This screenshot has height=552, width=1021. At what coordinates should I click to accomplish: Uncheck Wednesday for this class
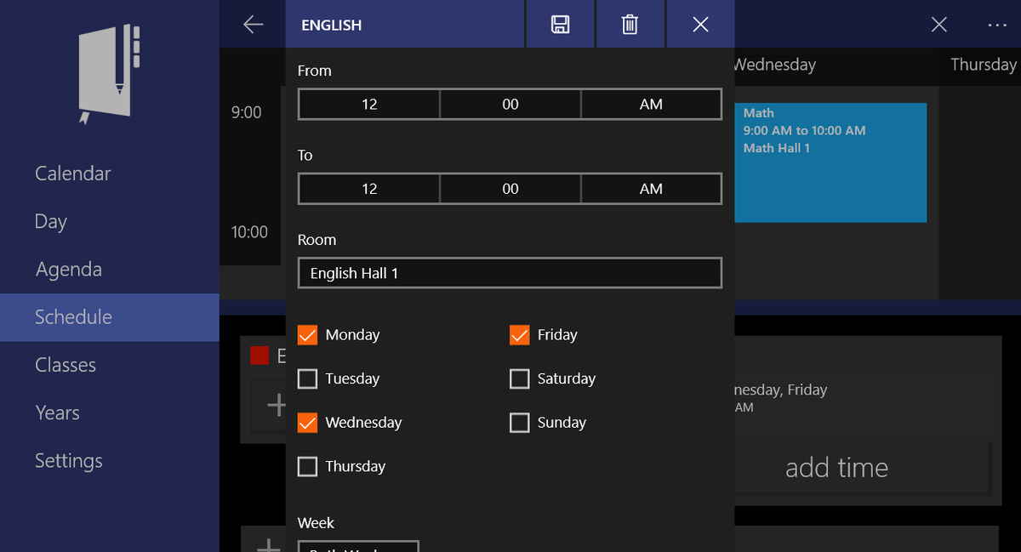point(307,422)
